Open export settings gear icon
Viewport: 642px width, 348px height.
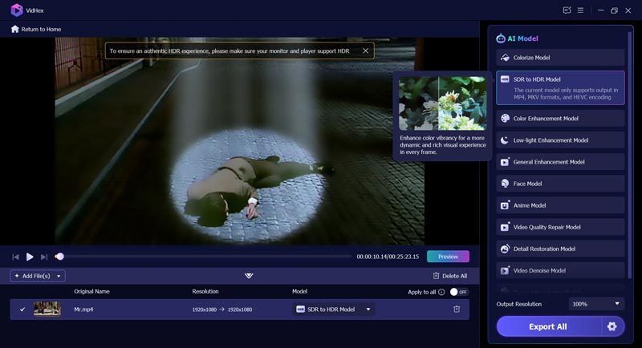pos(612,326)
